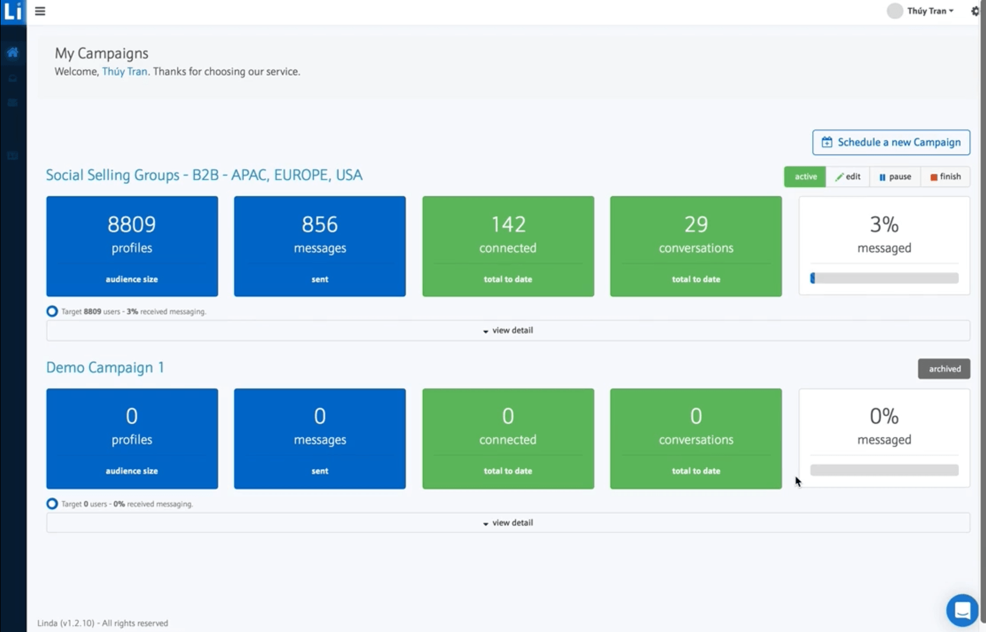Click Schedule a new Campaign button
This screenshot has width=986, height=632.
pyautogui.click(x=891, y=142)
